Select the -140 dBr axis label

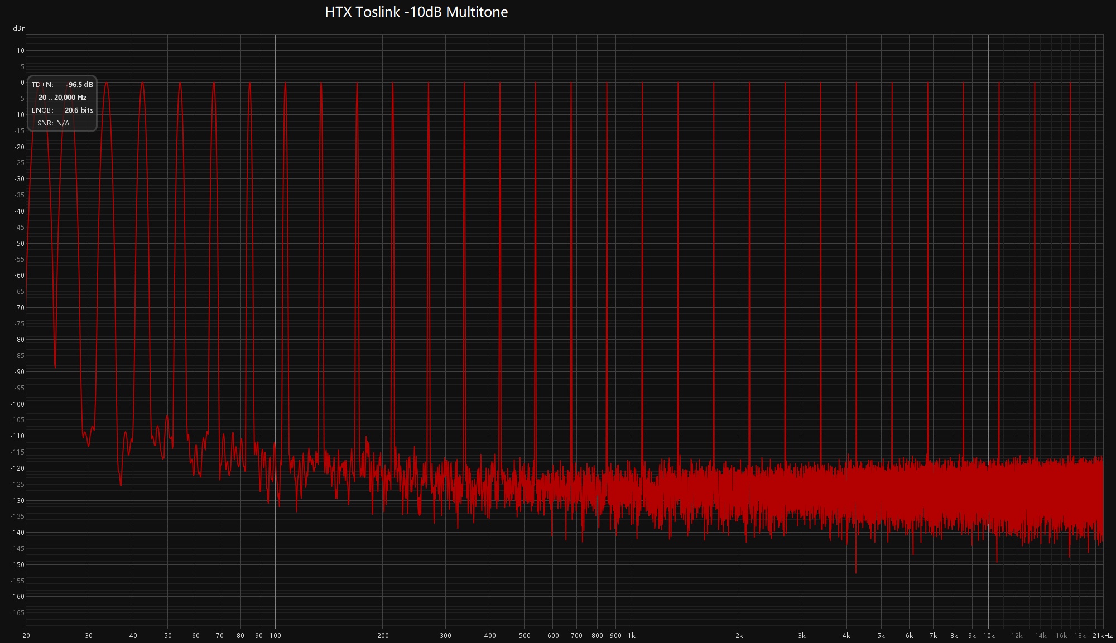click(x=17, y=533)
